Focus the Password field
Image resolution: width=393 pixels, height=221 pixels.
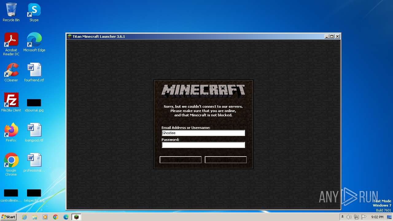[x=203, y=145]
